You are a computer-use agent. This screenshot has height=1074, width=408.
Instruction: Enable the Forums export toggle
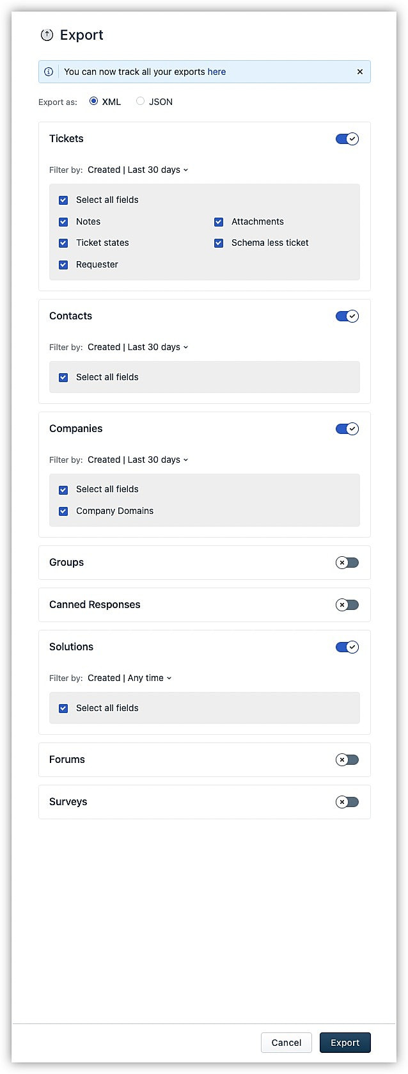347,760
